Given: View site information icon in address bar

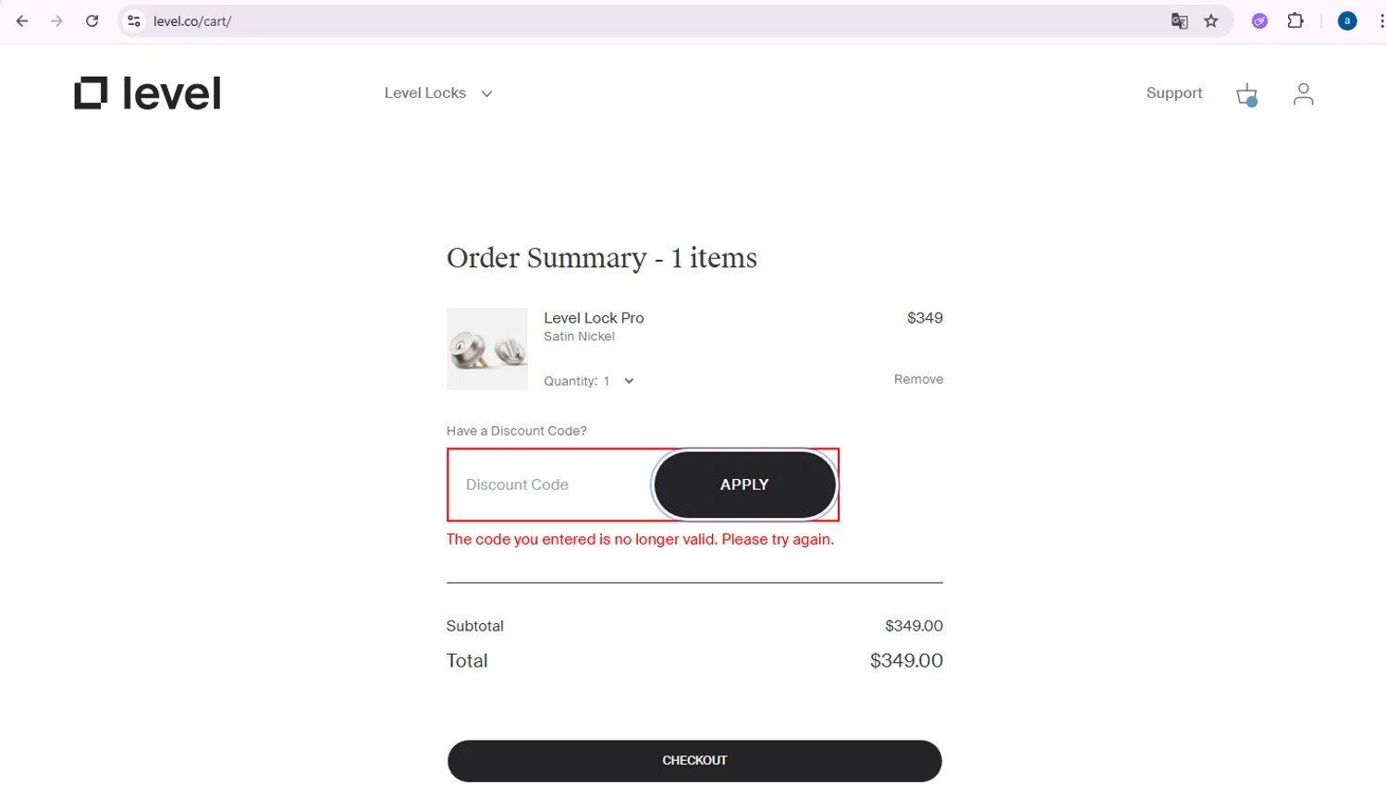Looking at the screenshot, I should [x=134, y=21].
